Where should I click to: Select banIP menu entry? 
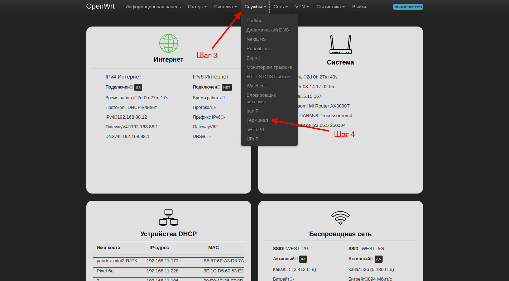tap(253, 111)
